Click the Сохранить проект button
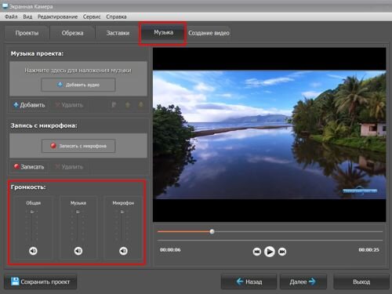This screenshot has width=392, height=294. point(41,281)
